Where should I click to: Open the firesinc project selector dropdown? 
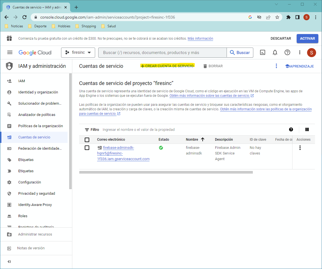[x=78, y=53]
